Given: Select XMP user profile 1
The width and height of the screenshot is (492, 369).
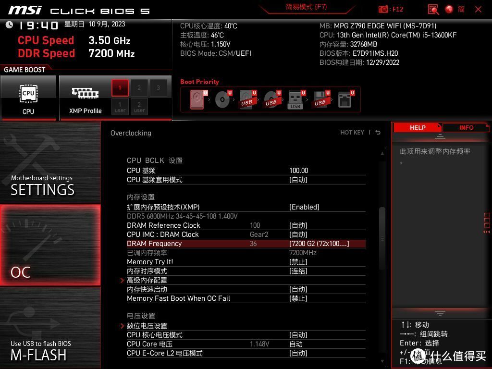Looking at the screenshot, I should 120,107.
